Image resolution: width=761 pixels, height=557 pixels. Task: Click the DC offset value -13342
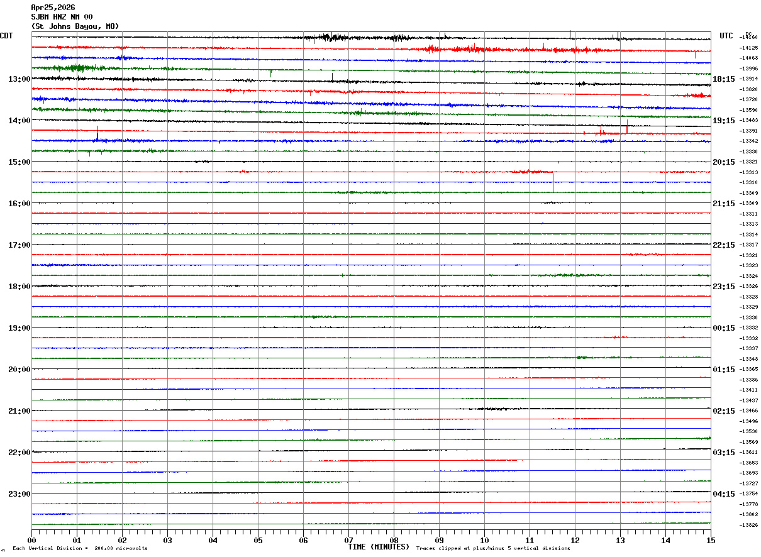pyautogui.click(x=748, y=141)
